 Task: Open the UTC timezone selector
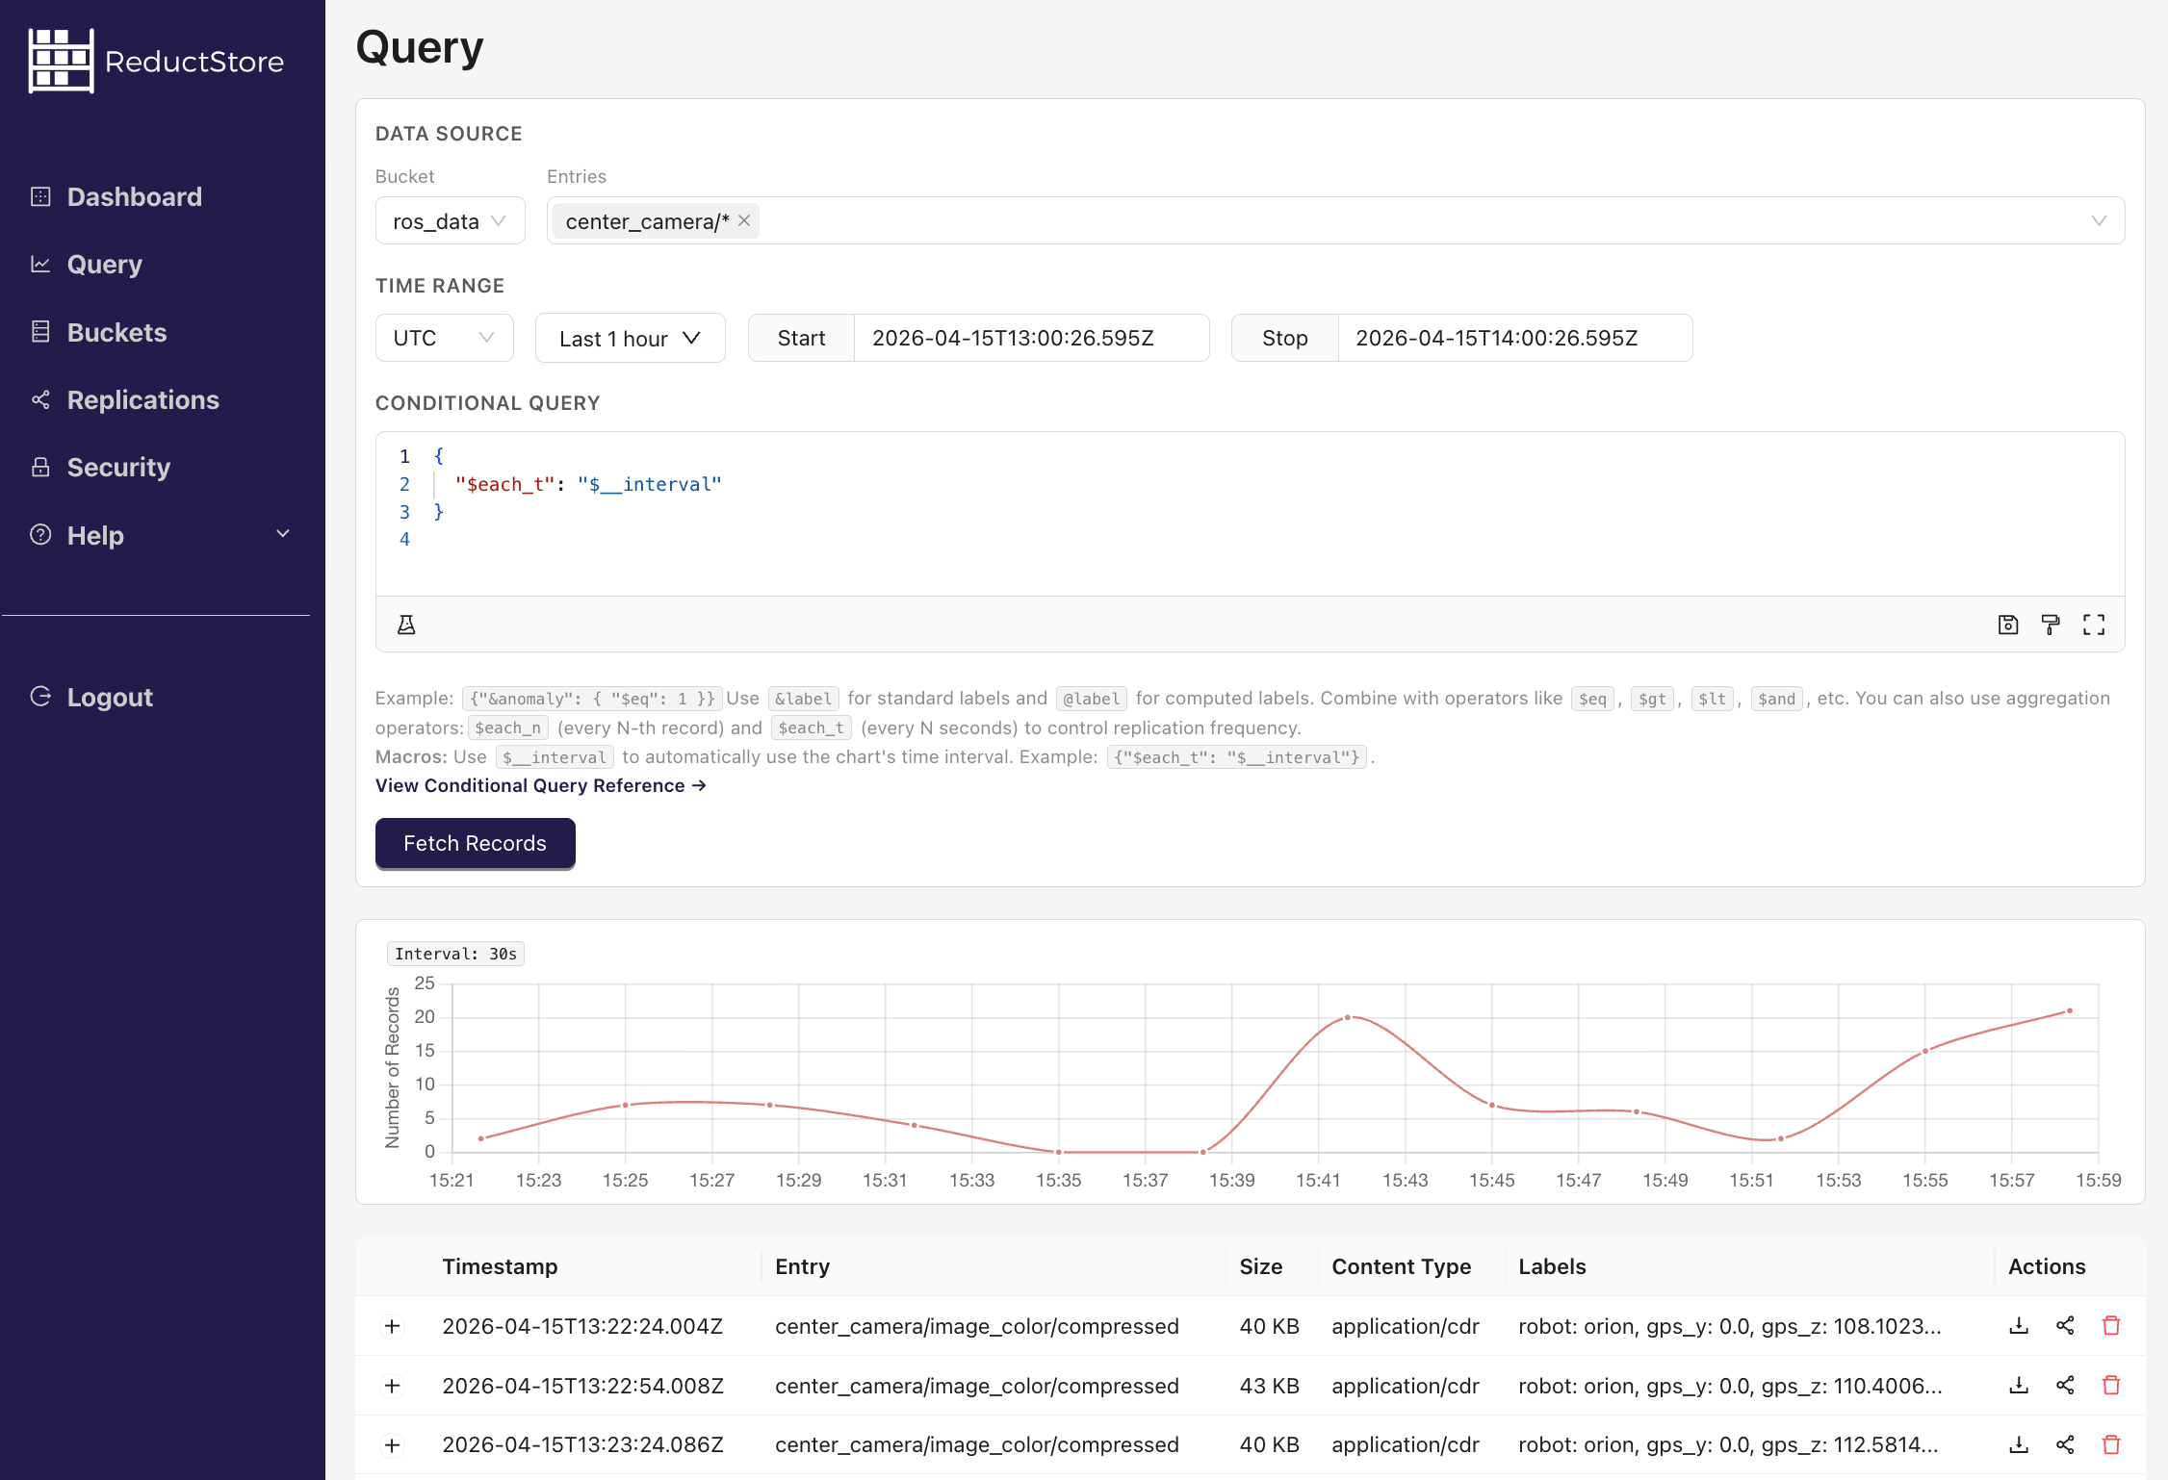tap(444, 338)
